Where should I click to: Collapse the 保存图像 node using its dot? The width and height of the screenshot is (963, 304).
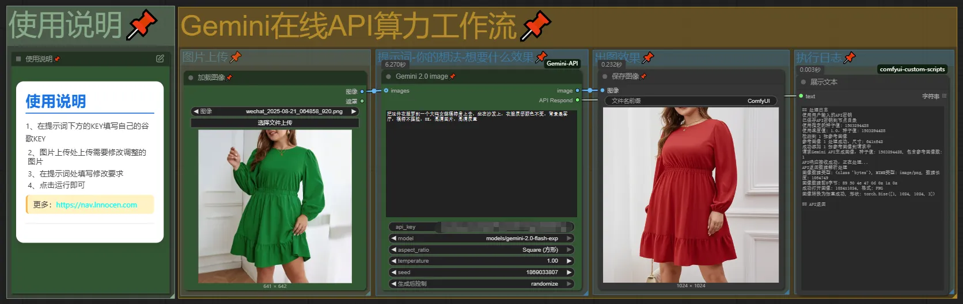pos(605,76)
